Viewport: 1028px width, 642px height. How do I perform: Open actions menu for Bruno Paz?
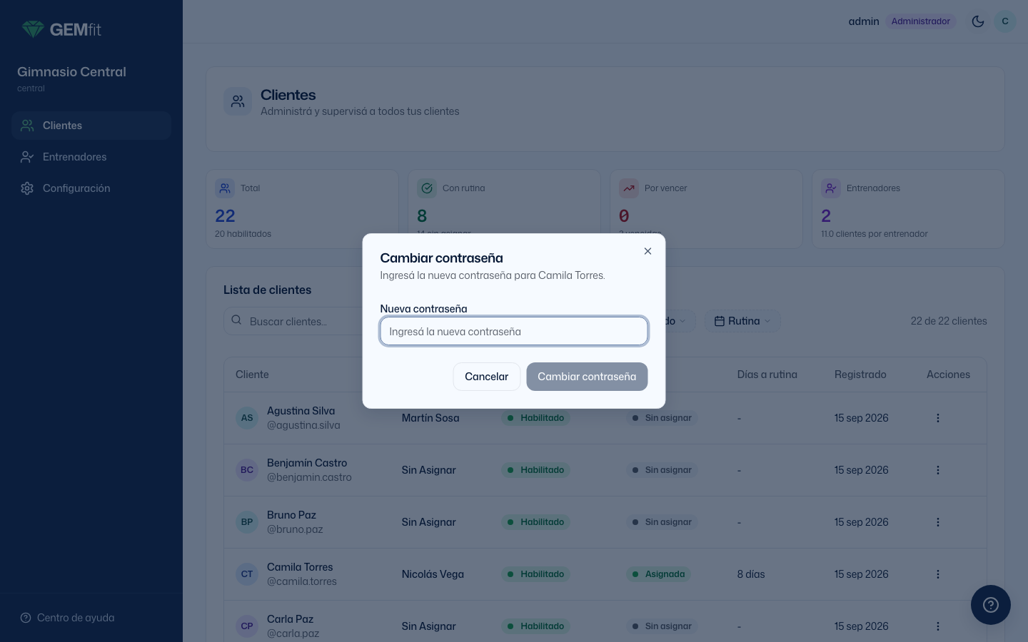[938, 522]
